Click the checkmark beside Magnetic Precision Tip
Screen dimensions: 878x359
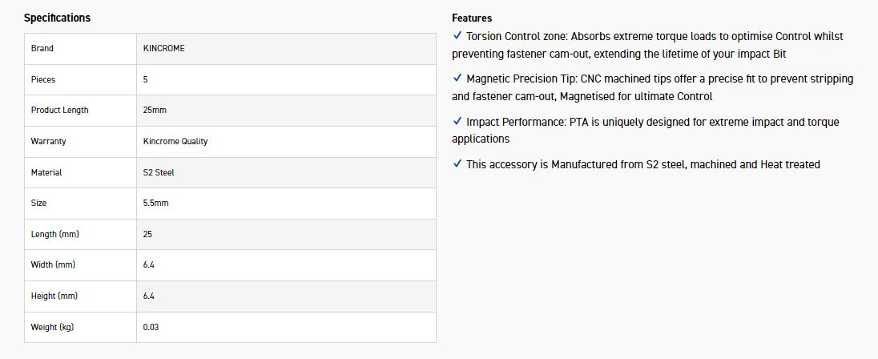pyautogui.click(x=457, y=79)
